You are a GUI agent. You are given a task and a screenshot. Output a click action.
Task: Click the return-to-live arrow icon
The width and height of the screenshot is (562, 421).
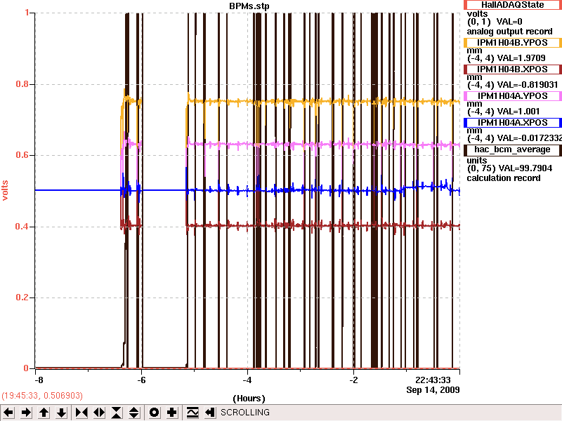[x=210, y=413]
